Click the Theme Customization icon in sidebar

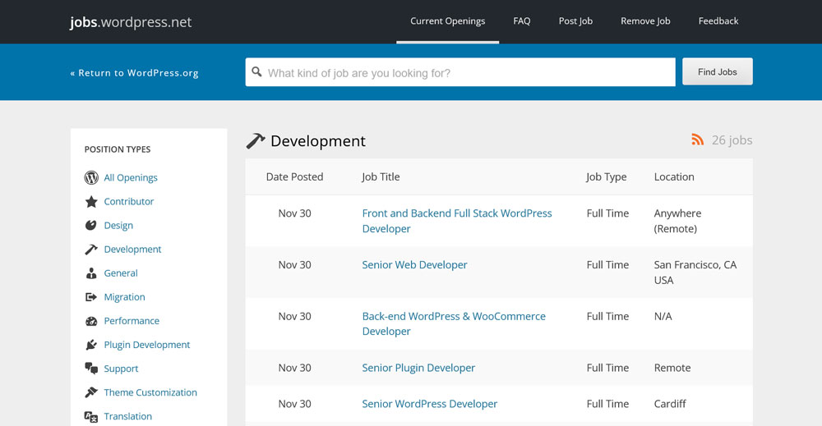[91, 392]
